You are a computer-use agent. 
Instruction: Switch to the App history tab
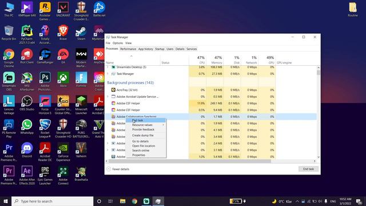[145, 49]
